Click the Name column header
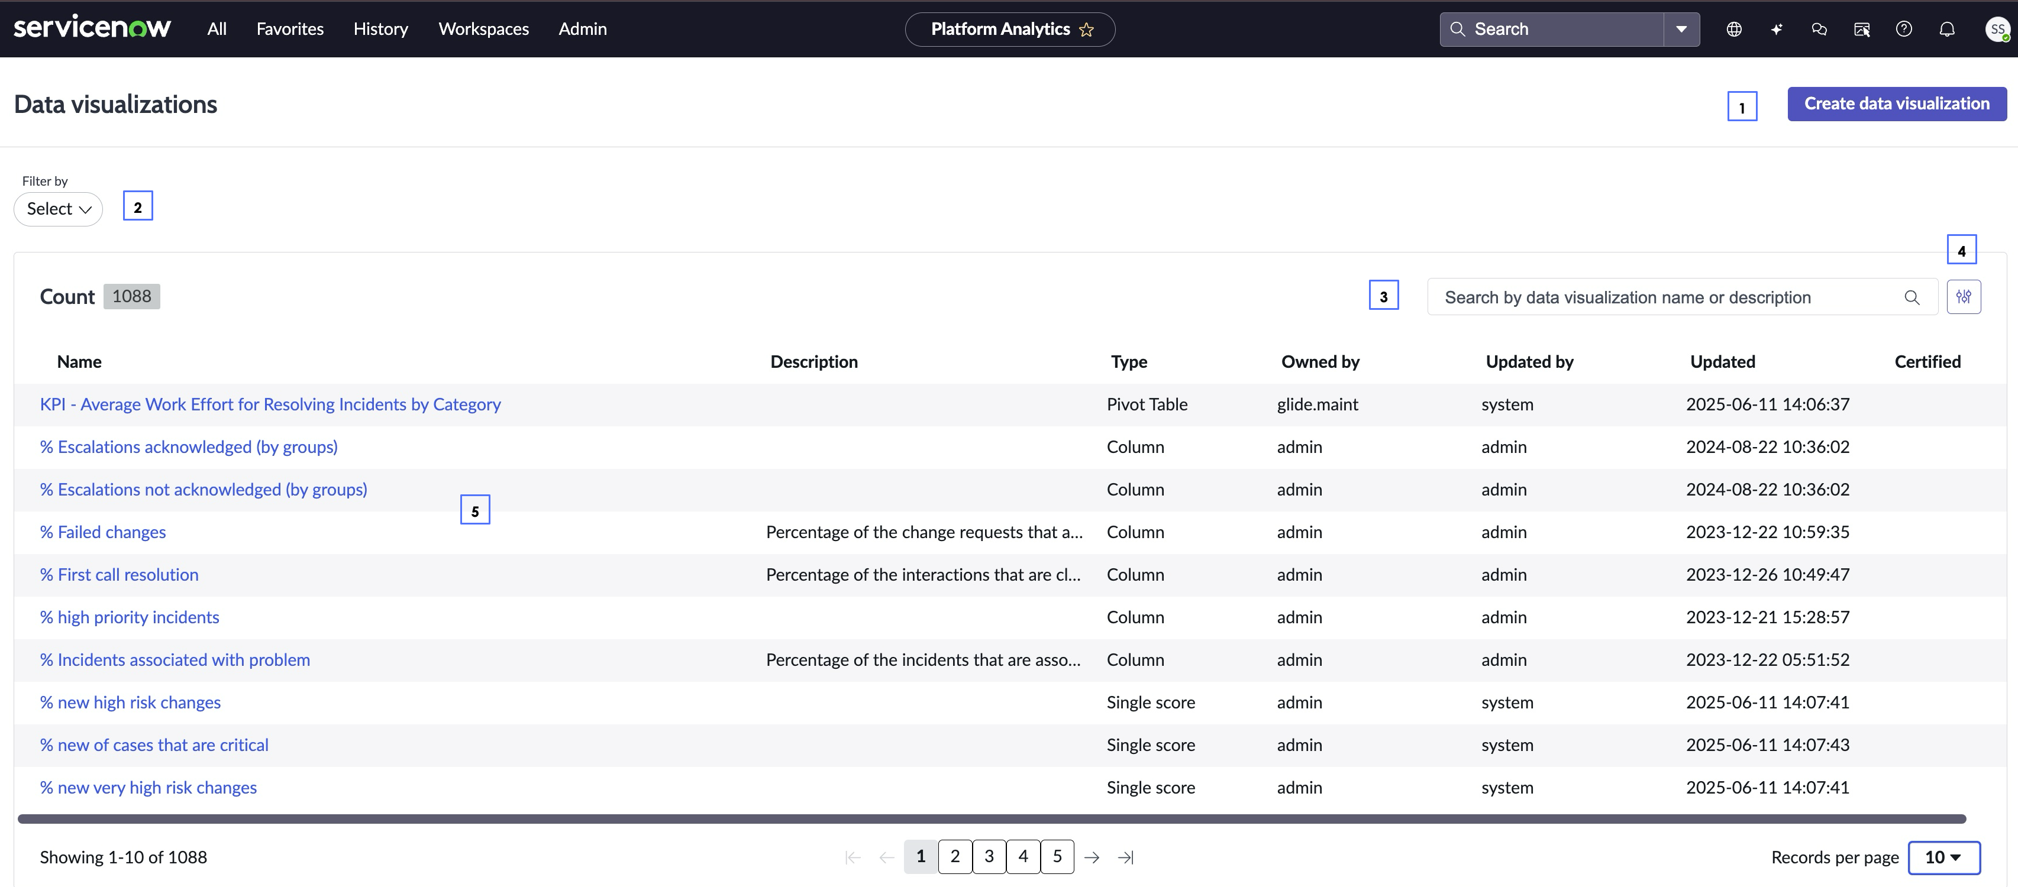The image size is (2018, 887). pos(79,362)
